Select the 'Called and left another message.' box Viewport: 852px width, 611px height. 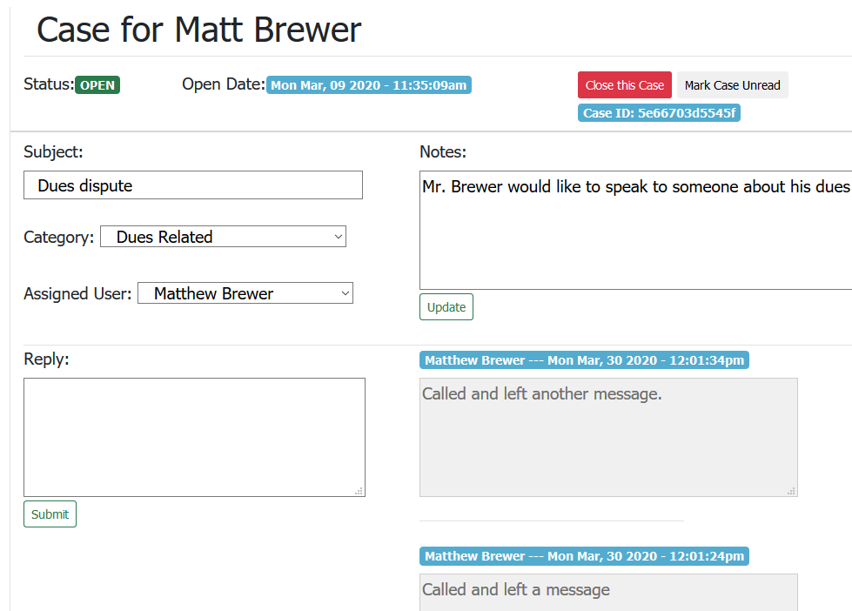(x=607, y=437)
